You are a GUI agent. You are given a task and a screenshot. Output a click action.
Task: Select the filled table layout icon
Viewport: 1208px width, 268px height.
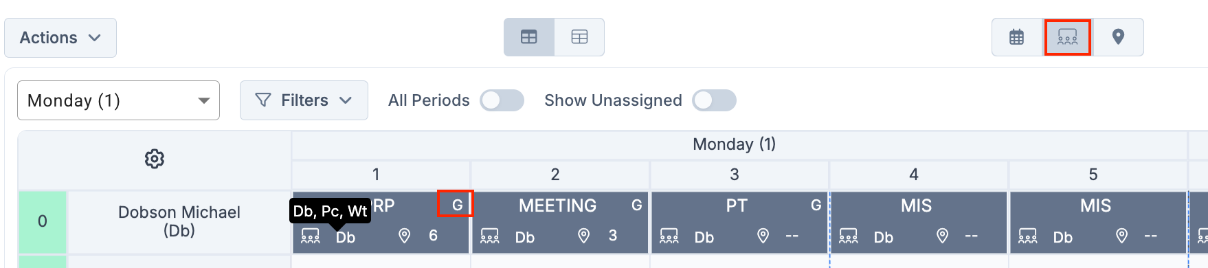pyautogui.click(x=529, y=37)
